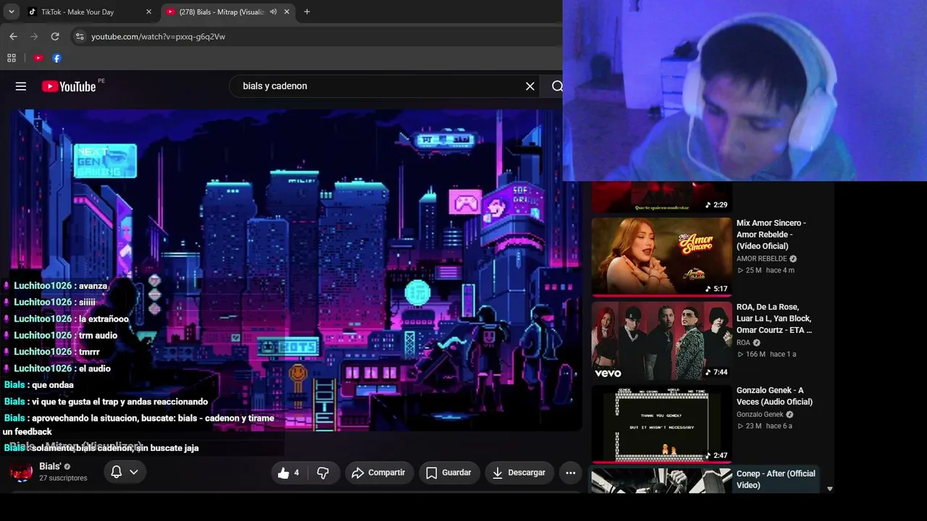Clear the search box with the X
Viewport: 927px width, 521px height.
[530, 86]
